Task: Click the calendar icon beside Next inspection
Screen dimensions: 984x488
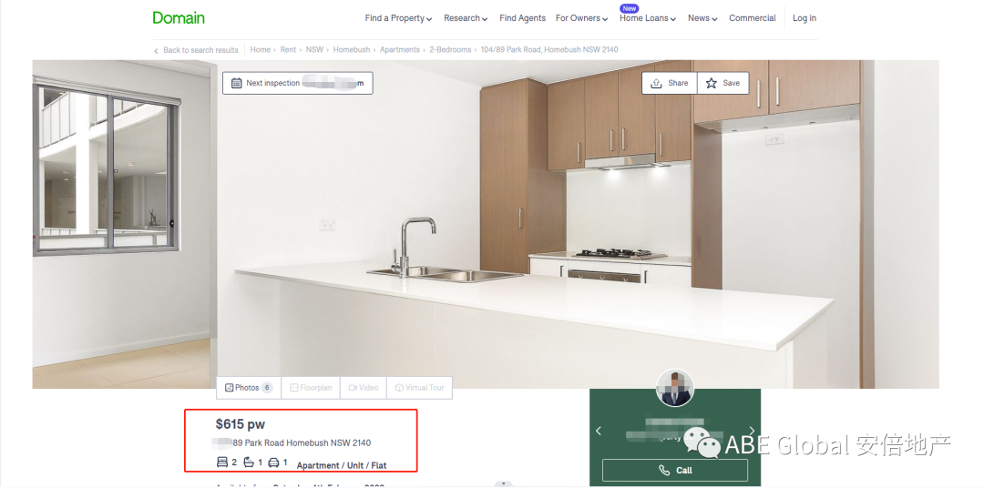Action: pos(237,83)
